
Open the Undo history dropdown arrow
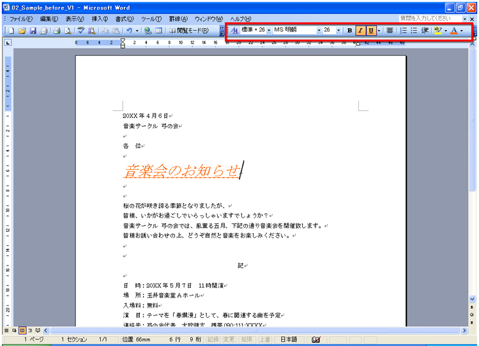tap(137, 31)
